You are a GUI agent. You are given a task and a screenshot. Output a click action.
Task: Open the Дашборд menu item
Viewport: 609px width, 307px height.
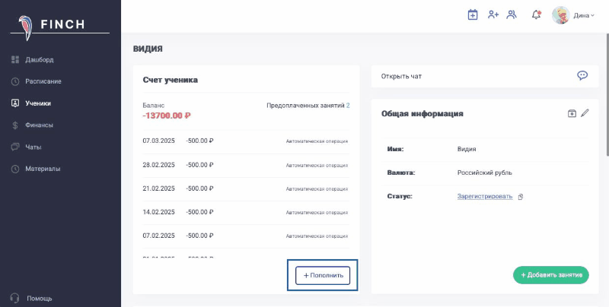(x=39, y=59)
